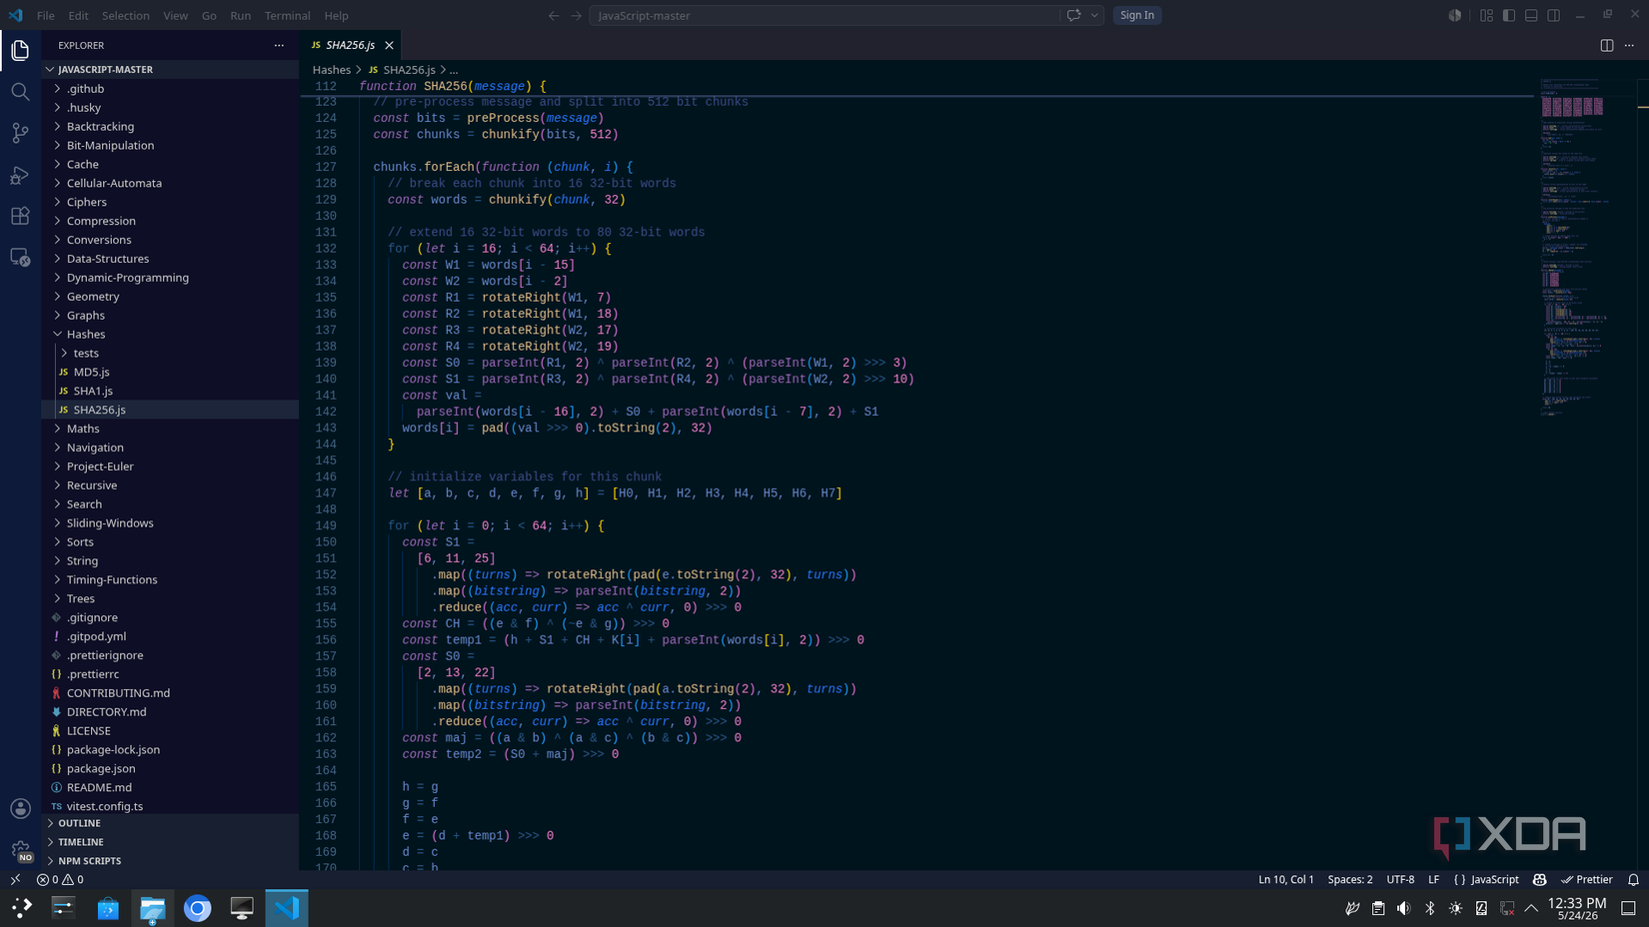Click Spaces: 2 indentation setting
Viewport: 1649px width, 927px height.
1350,880
